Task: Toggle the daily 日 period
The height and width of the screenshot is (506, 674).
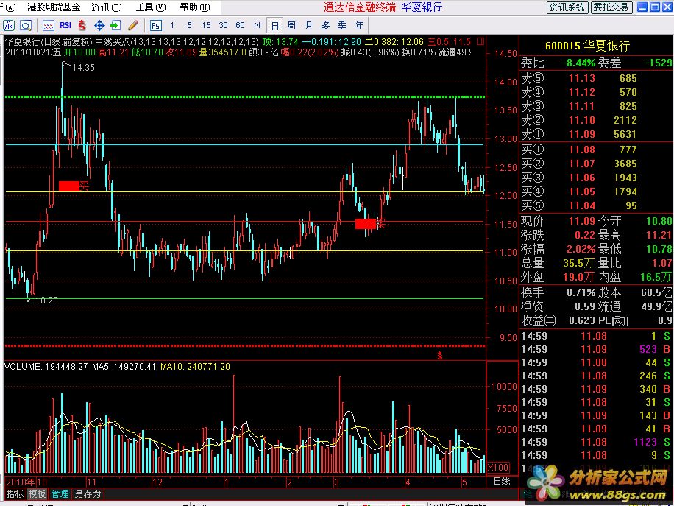Action: point(274,25)
